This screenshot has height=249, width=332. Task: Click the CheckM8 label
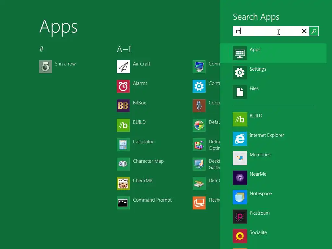(x=143, y=181)
